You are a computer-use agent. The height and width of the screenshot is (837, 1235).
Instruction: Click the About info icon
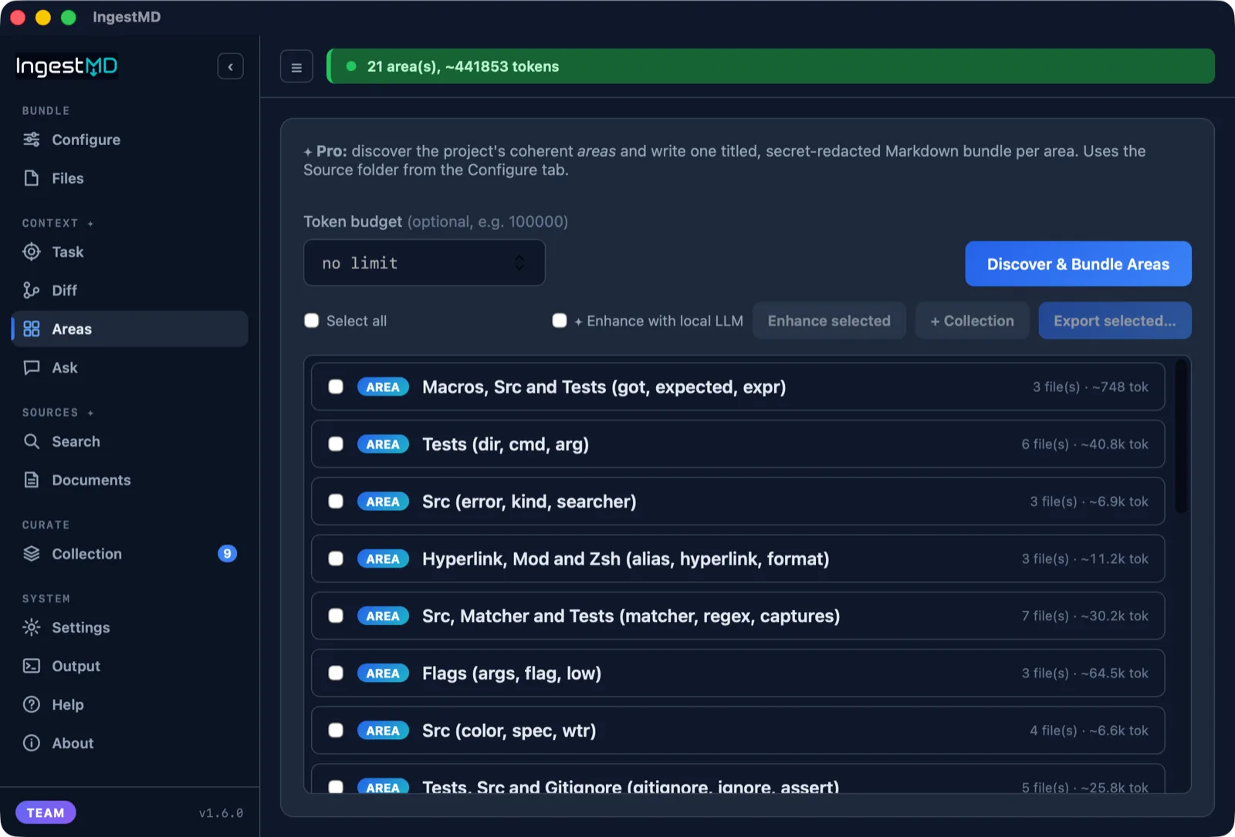(32, 744)
